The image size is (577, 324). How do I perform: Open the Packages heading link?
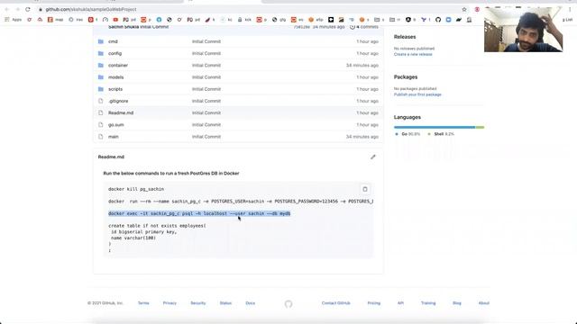pos(406,77)
